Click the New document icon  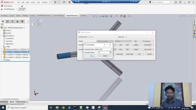point(59,2)
